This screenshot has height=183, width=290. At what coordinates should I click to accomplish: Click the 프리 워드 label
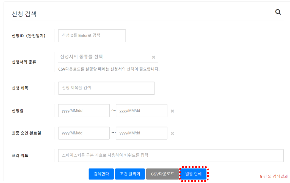coord(20,156)
